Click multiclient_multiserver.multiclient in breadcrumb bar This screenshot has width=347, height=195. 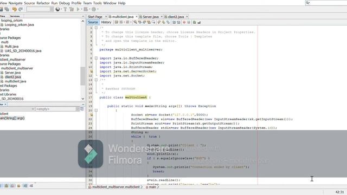[115, 187]
